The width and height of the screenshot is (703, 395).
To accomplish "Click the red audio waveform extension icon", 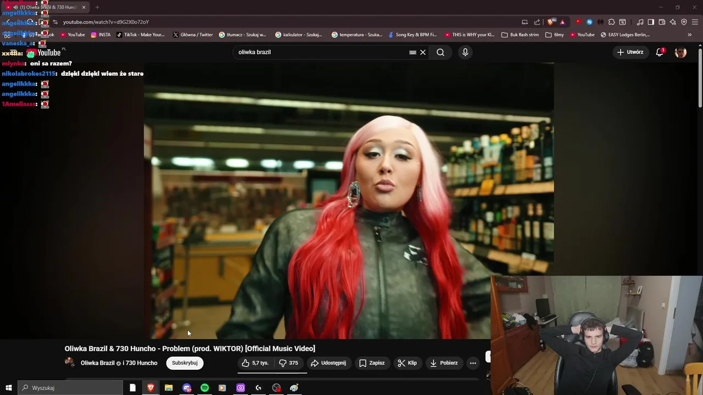I will (600, 22).
